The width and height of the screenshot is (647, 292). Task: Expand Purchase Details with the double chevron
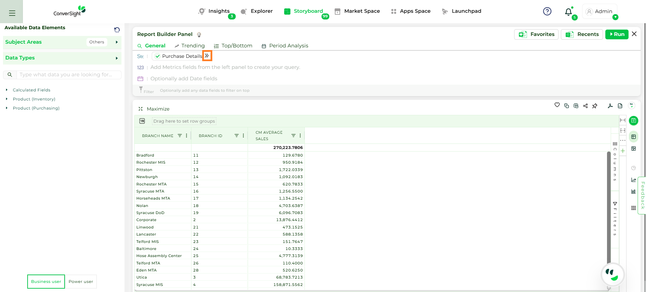(x=207, y=56)
